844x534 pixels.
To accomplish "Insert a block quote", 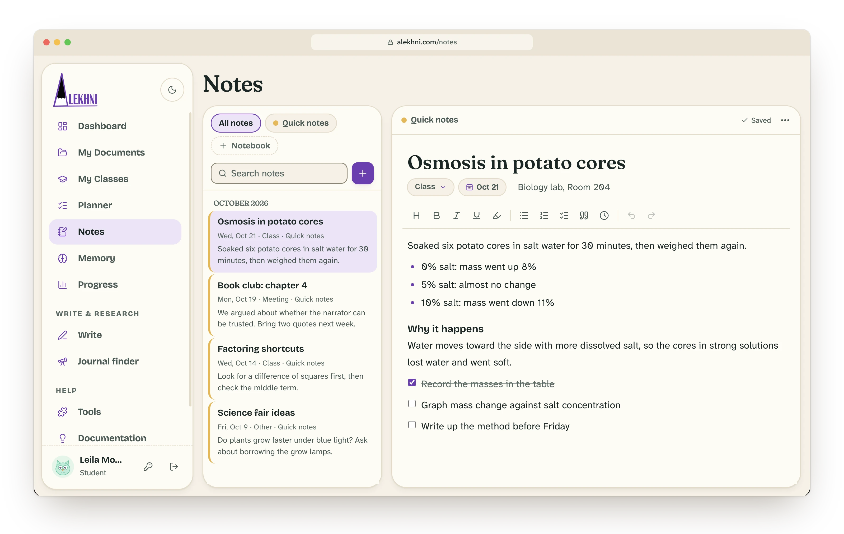I will (x=584, y=216).
